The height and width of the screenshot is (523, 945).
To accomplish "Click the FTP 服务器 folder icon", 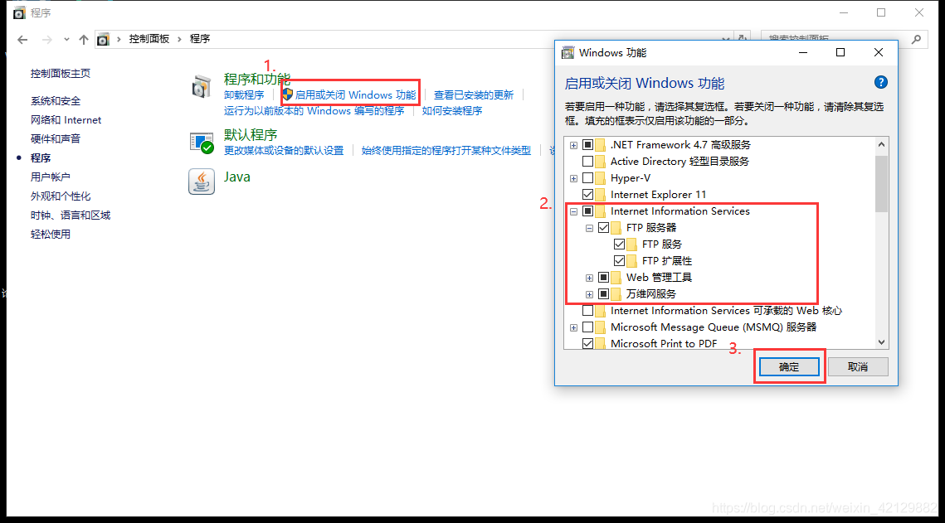I will (x=616, y=227).
